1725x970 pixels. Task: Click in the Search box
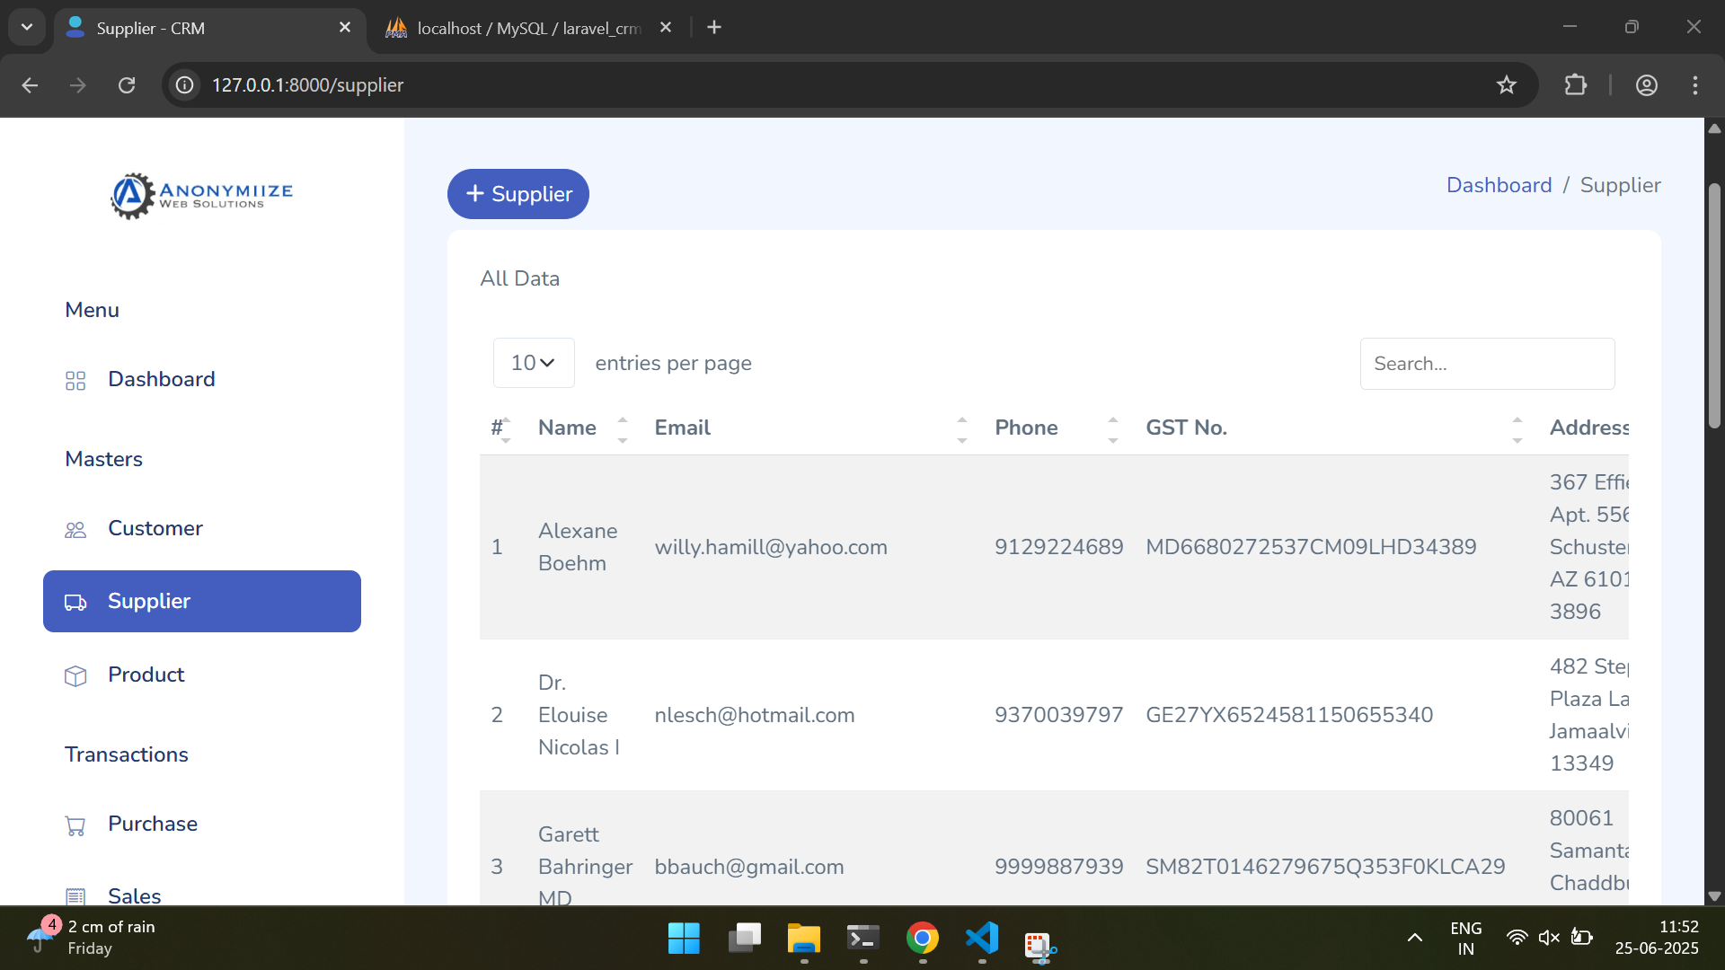(1487, 364)
